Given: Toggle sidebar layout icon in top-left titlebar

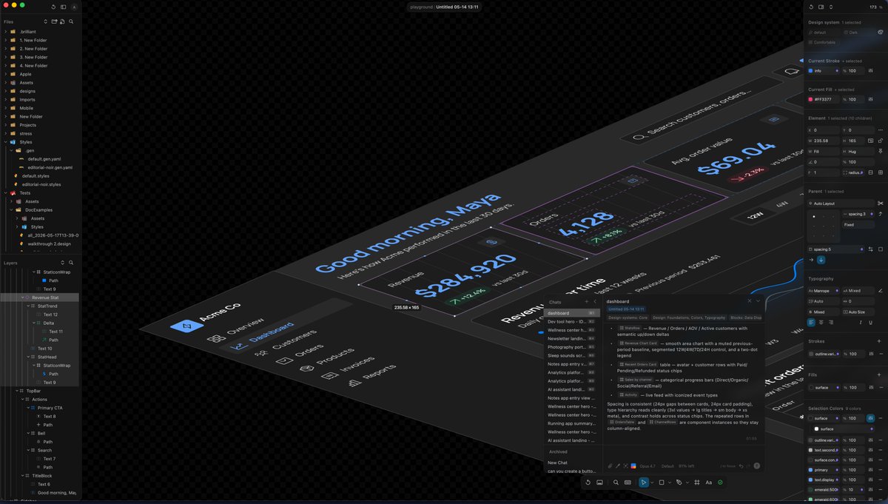Looking at the screenshot, I should (x=64, y=7).
